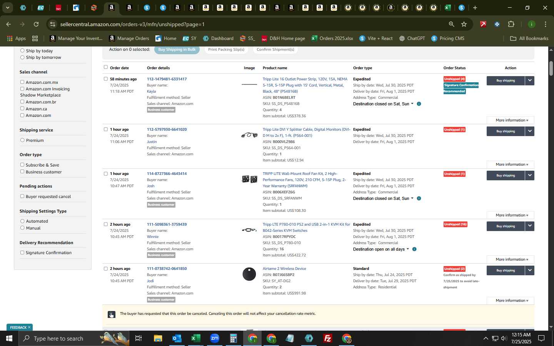Open Buy shipping dropdown for Winnie's order
Viewport: 554px width, 346px height.
[530, 226]
